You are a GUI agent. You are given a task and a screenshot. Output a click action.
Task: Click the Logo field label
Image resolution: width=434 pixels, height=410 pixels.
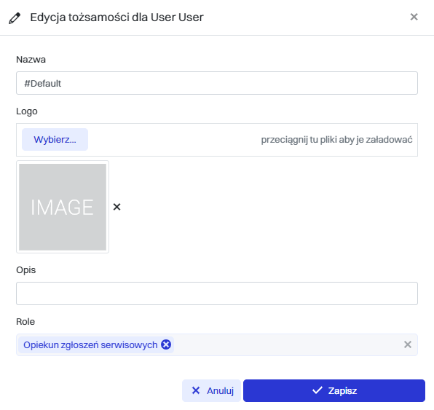(x=27, y=111)
